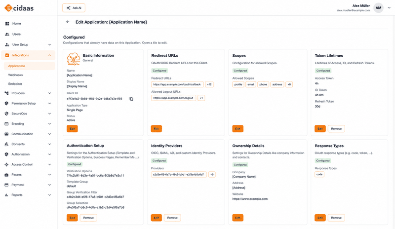The image size is (395, 229).
Task: Click the Users people icon
Action: pyautogui.click(x=7, y=34)
